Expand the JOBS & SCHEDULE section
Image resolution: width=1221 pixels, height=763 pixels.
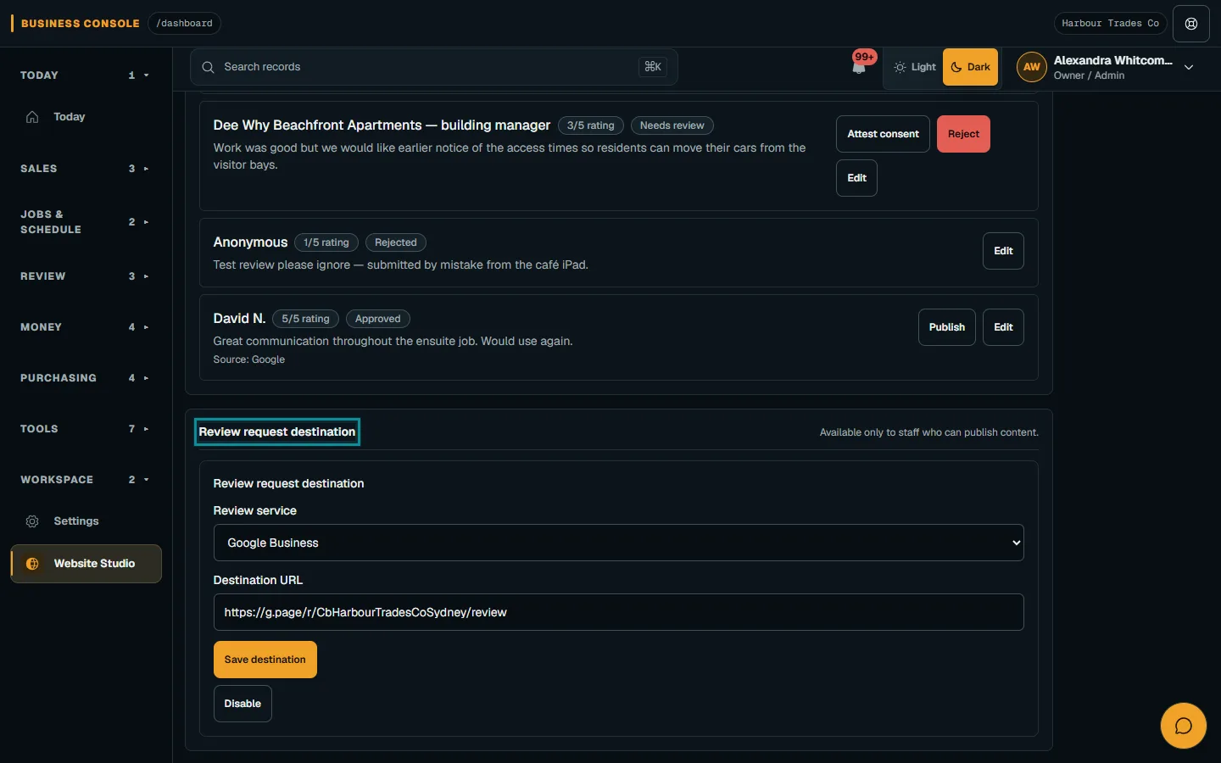(85, 222)
